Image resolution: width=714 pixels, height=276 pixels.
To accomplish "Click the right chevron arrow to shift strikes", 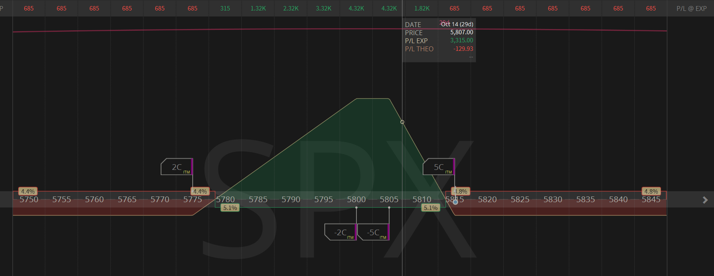I will 705,200.
